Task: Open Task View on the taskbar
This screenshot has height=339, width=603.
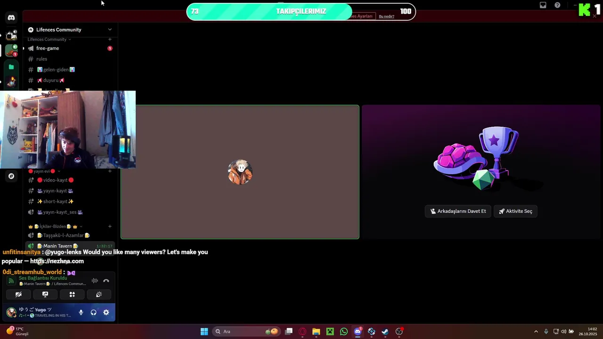Action: coord(289,331)
